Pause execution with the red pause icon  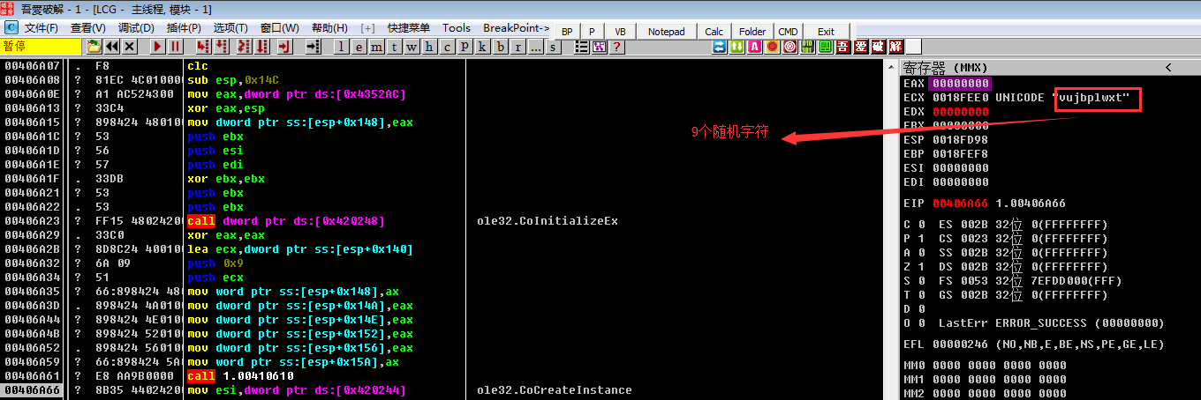pos(175,46)
